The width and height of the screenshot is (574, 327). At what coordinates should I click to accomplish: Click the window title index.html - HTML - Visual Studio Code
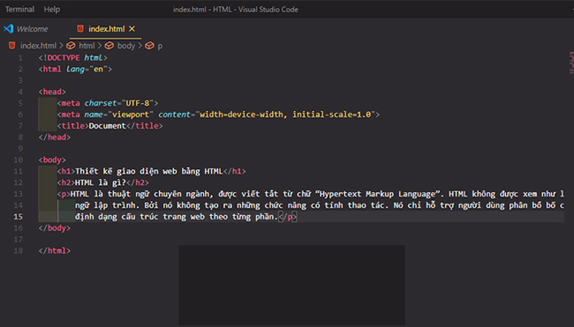(x=236, y=10)
